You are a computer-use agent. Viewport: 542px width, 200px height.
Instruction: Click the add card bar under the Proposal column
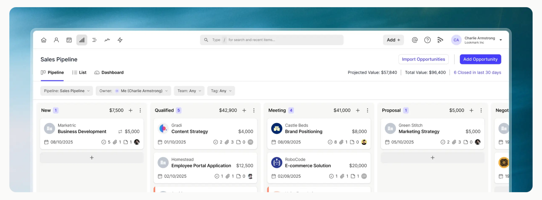tap(433, 158)
